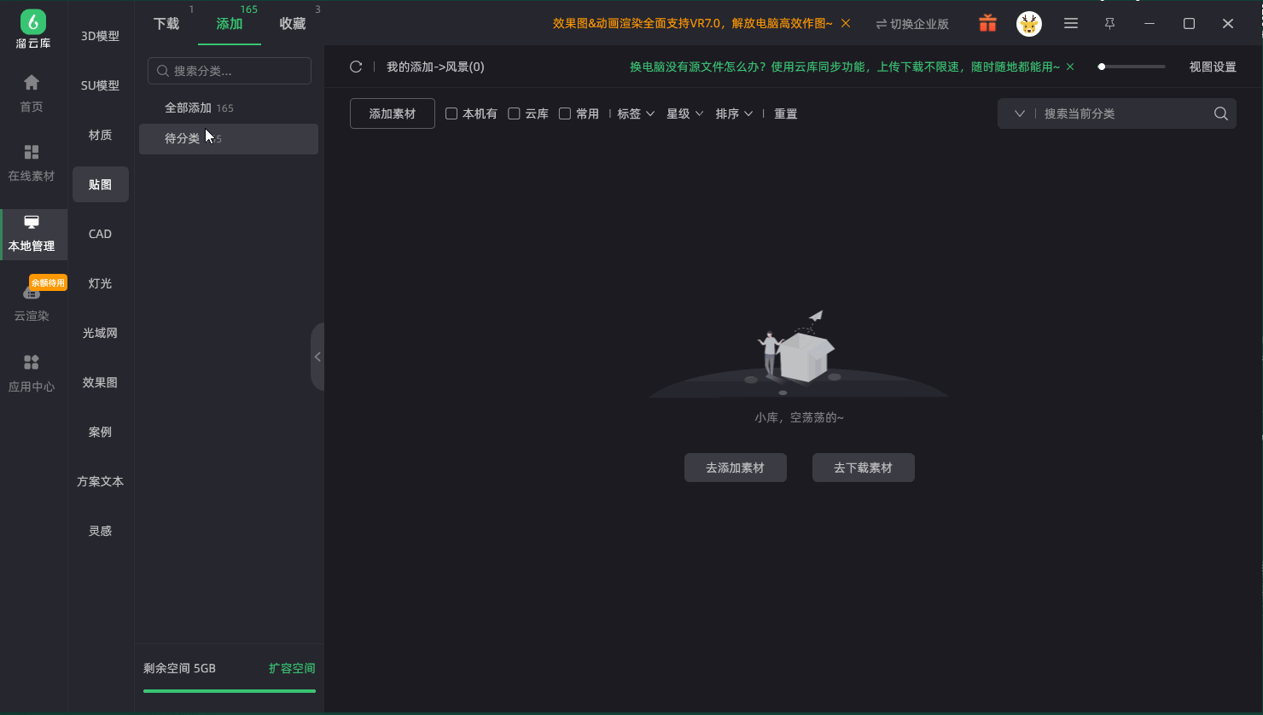Click the green cloud sync tip text

tap(845, 67)
